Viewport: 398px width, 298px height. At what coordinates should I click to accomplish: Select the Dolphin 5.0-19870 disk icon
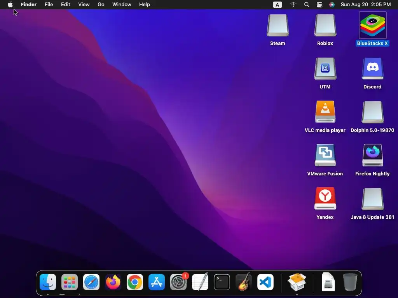[x=373, y=112]
